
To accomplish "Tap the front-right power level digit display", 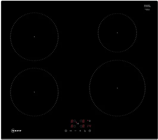I will tap(83, 126).
